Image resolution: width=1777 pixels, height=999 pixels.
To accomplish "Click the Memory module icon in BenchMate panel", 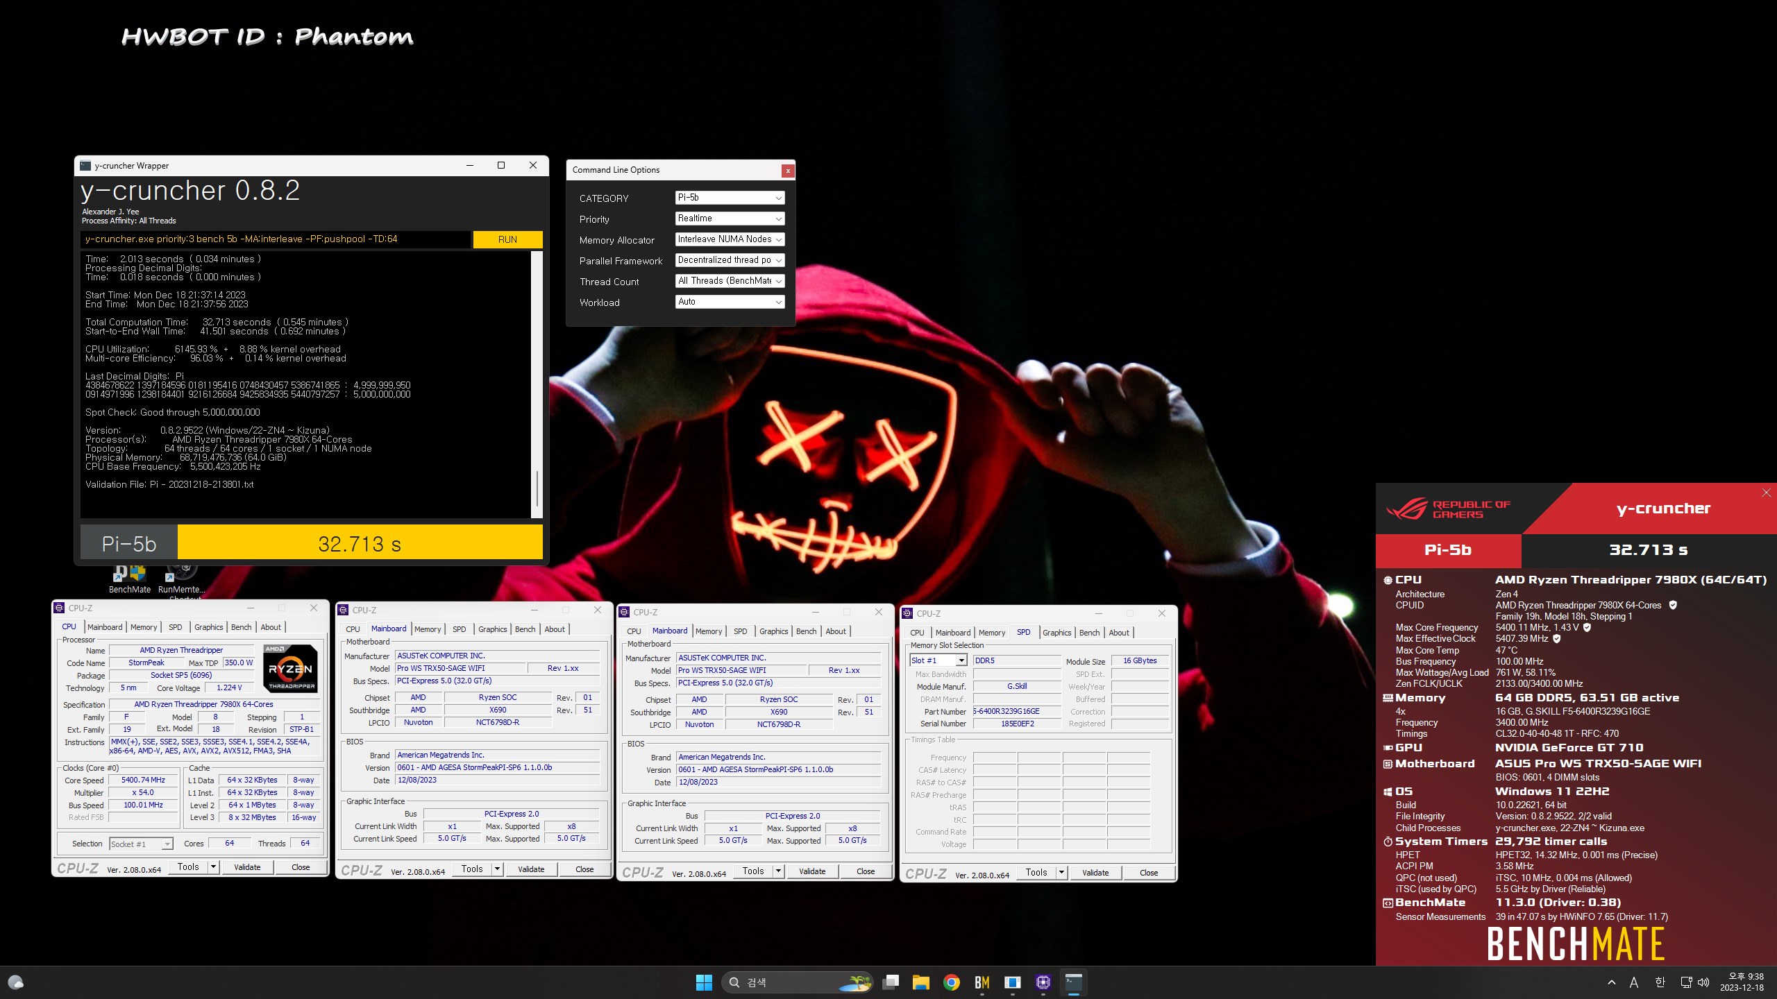I will pos(1388,698).
